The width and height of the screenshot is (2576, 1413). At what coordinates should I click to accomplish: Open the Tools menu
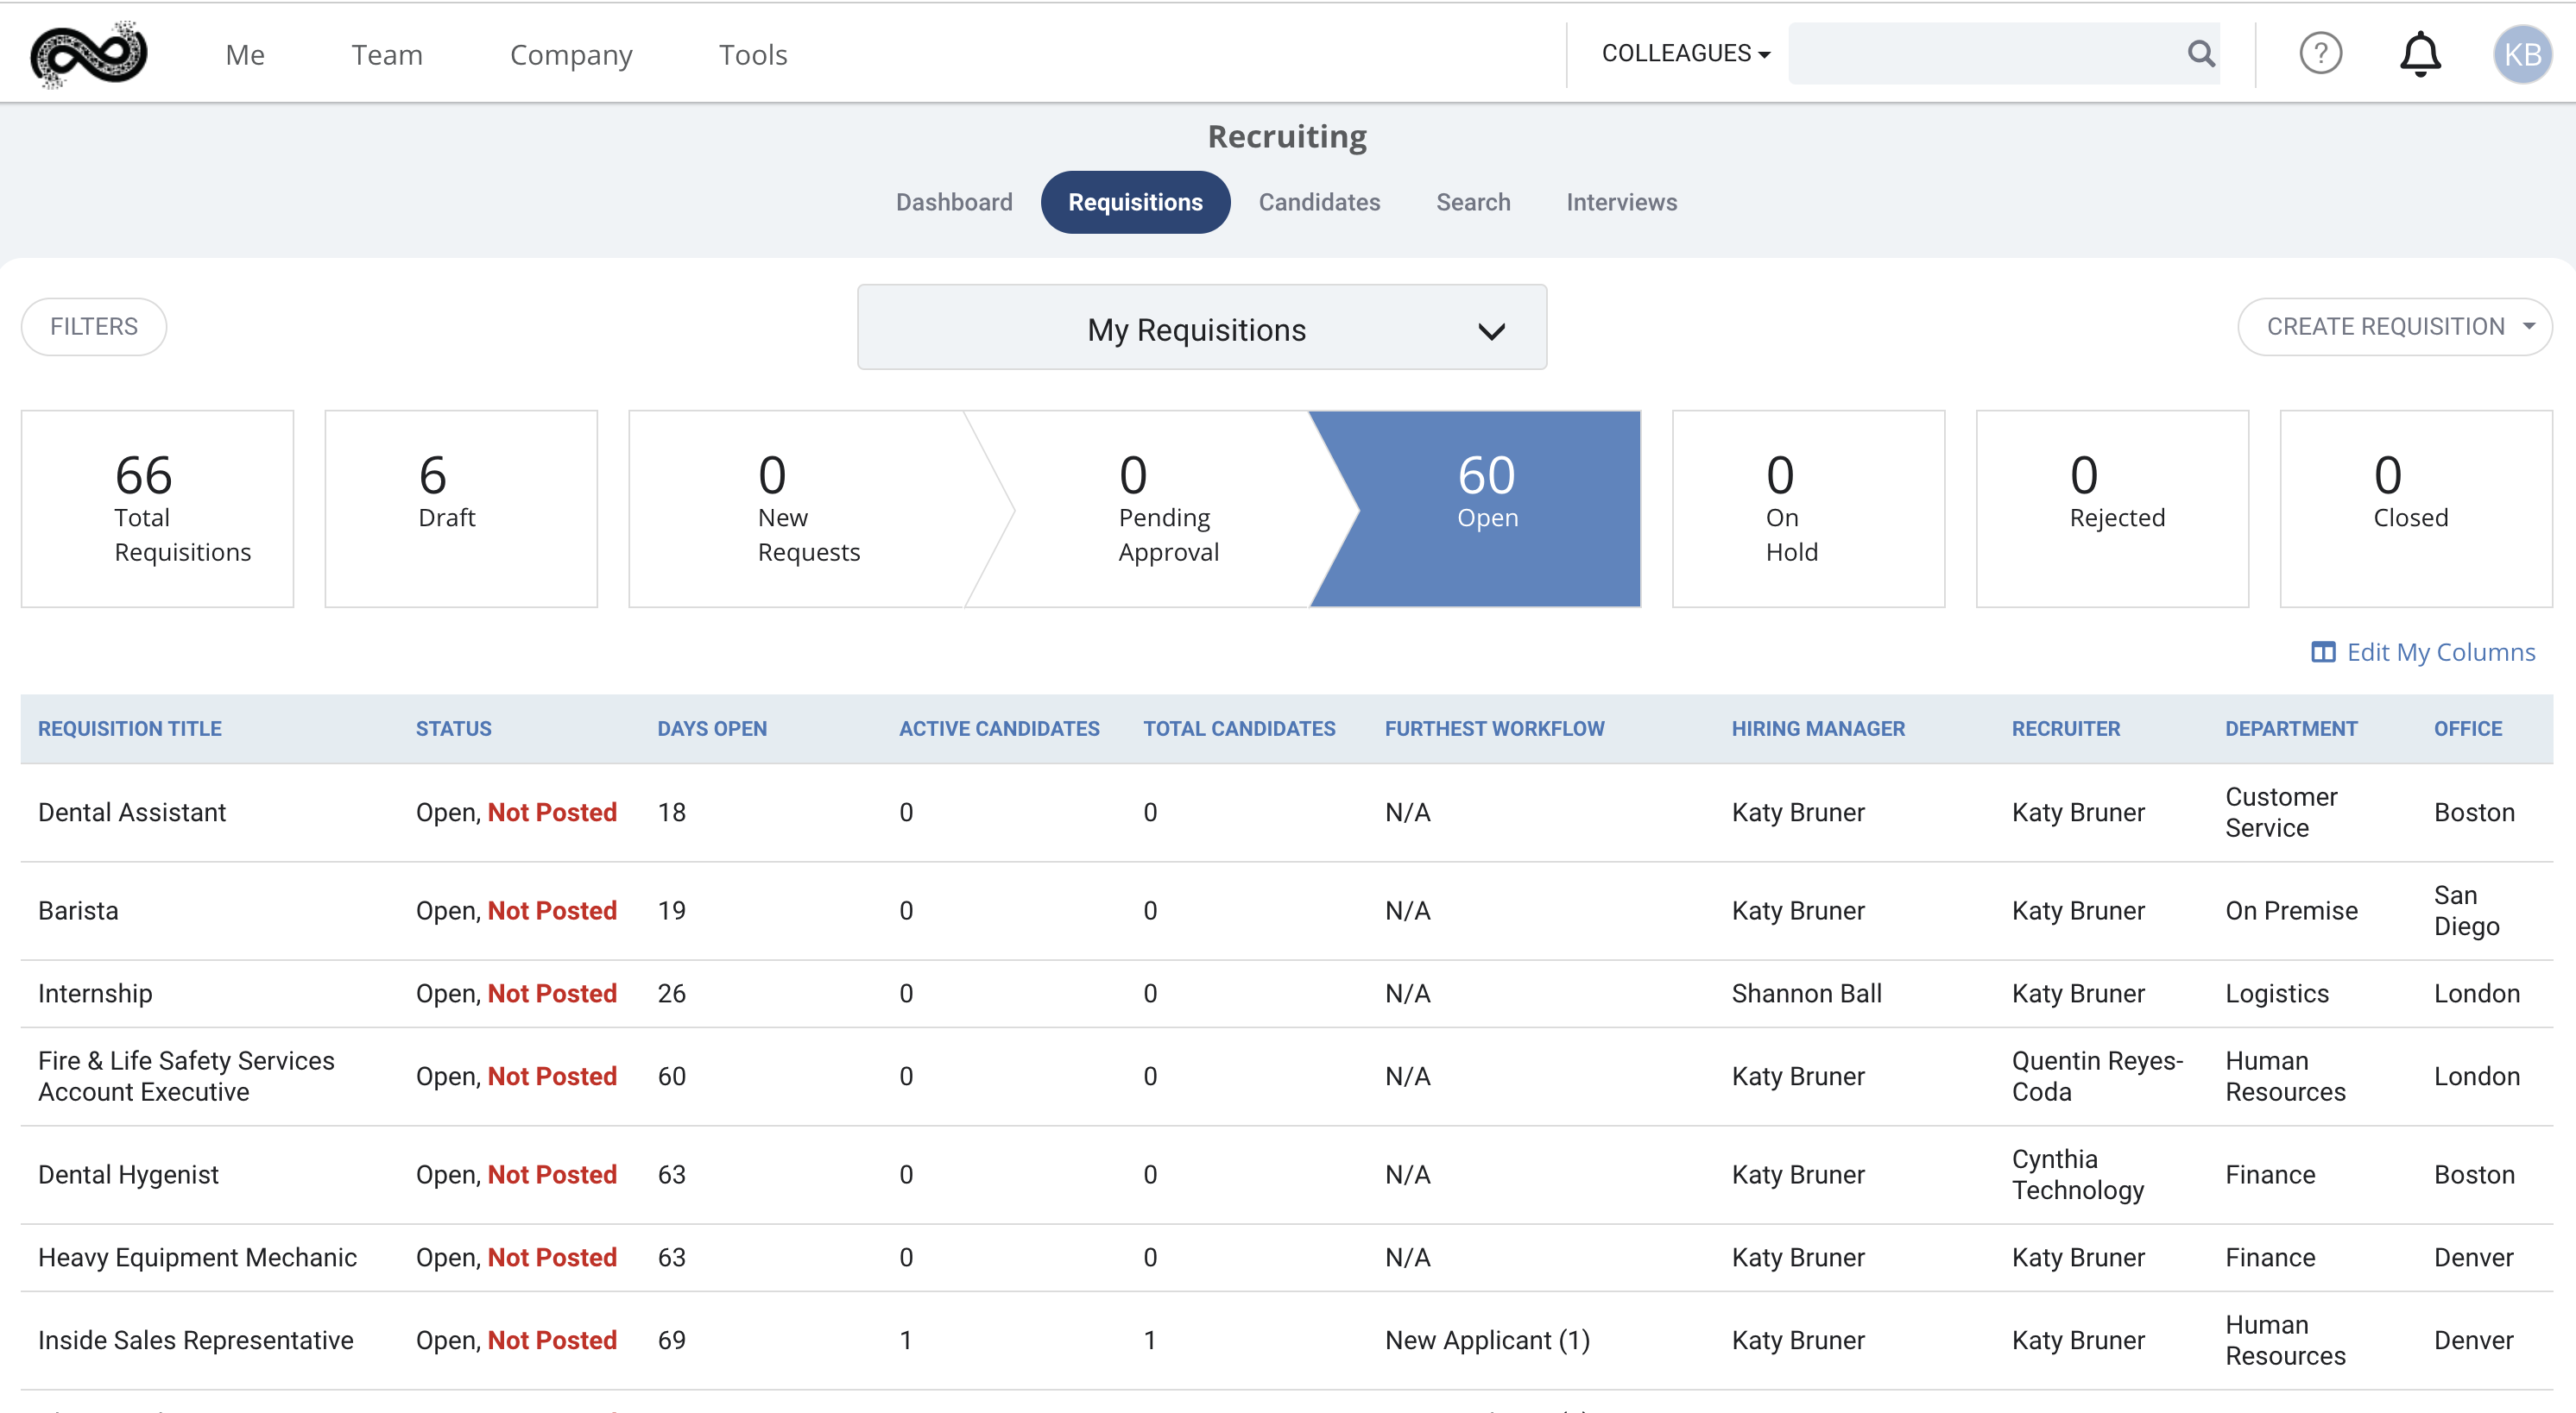753,54
